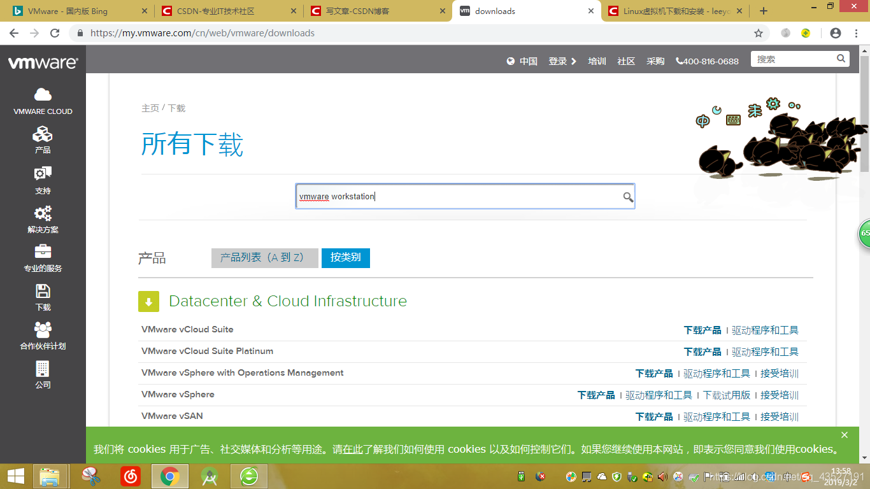Click the VMware logo

(43, 62)
